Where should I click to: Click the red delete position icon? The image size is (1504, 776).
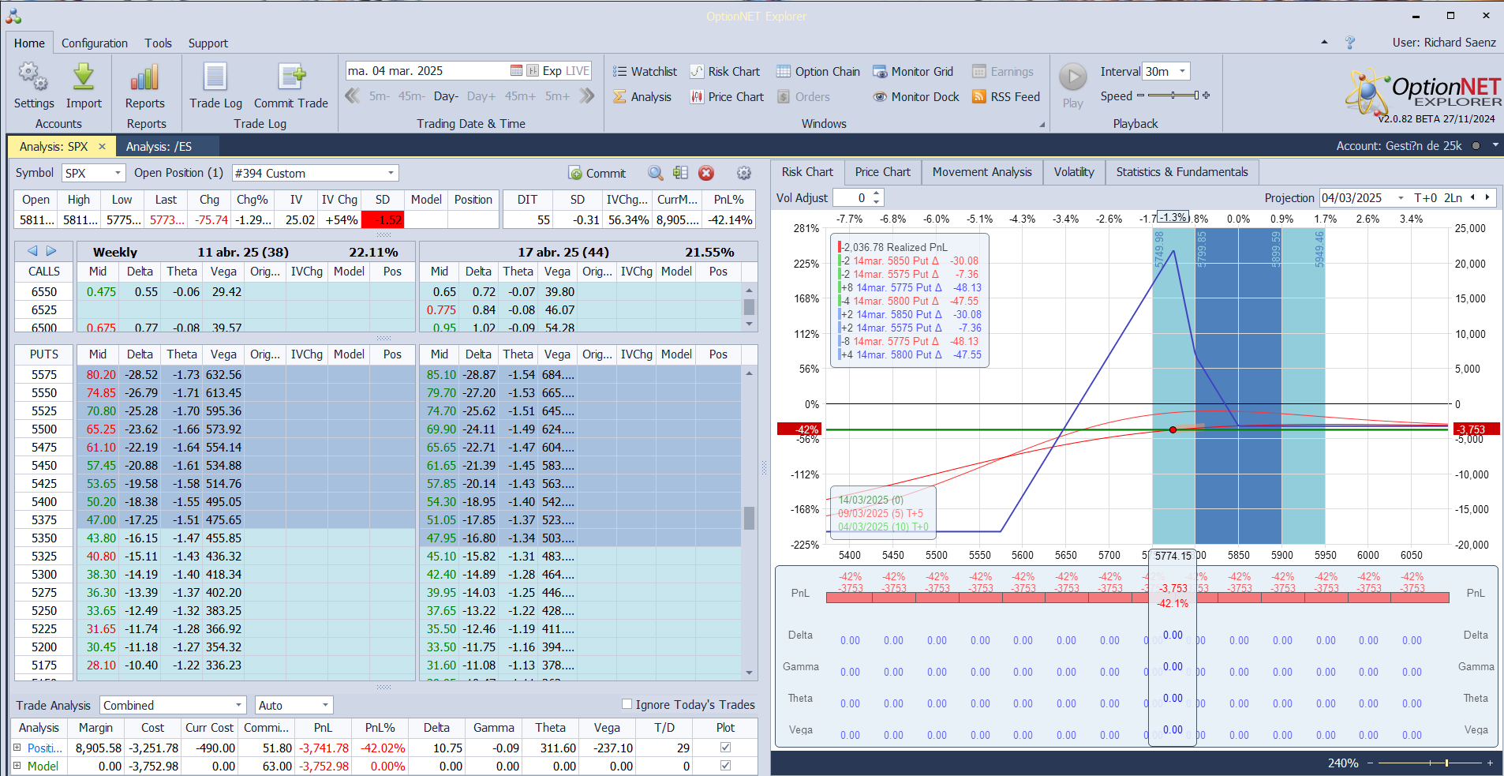click(x=706, y=173)
